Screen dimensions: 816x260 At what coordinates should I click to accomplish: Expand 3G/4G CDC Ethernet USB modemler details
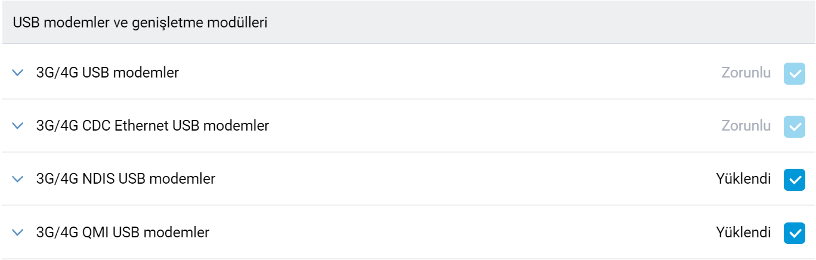click(x=18, y=126)
